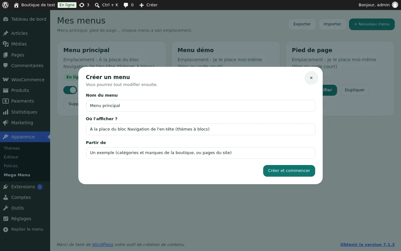Click the Commentaires speech bubble icon
The height and width of the screenshot is (251, 401).
pyautogui.click(x=6, y=66)
